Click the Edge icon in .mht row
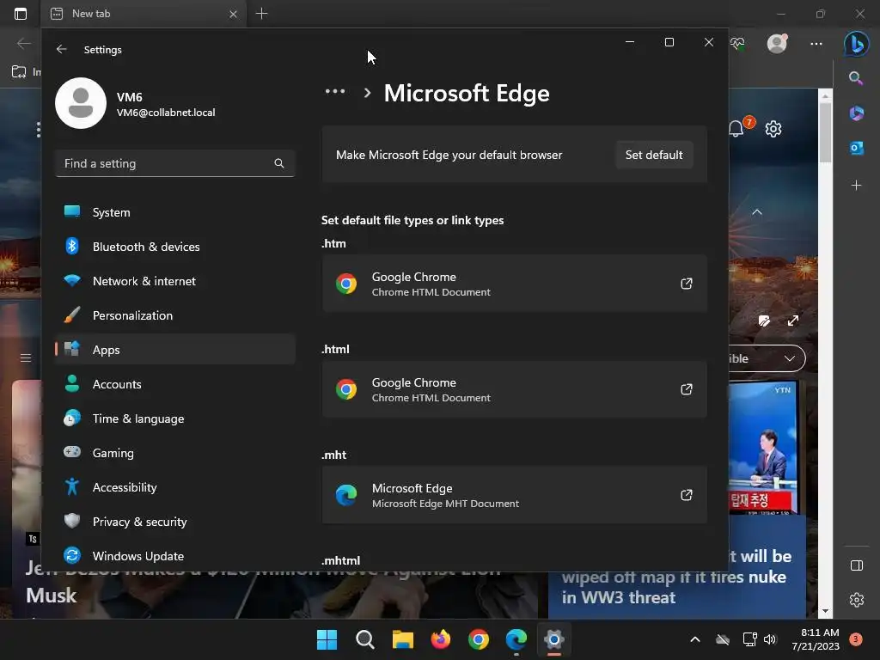The width and height of the screenshot is (880, 660). 346,495
